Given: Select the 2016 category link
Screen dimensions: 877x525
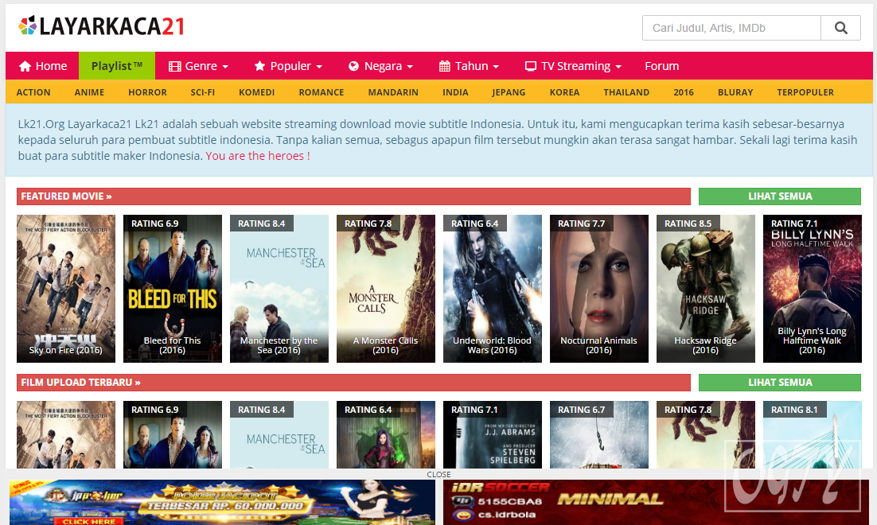Looking at the screenshot, I should coord(684,92).
